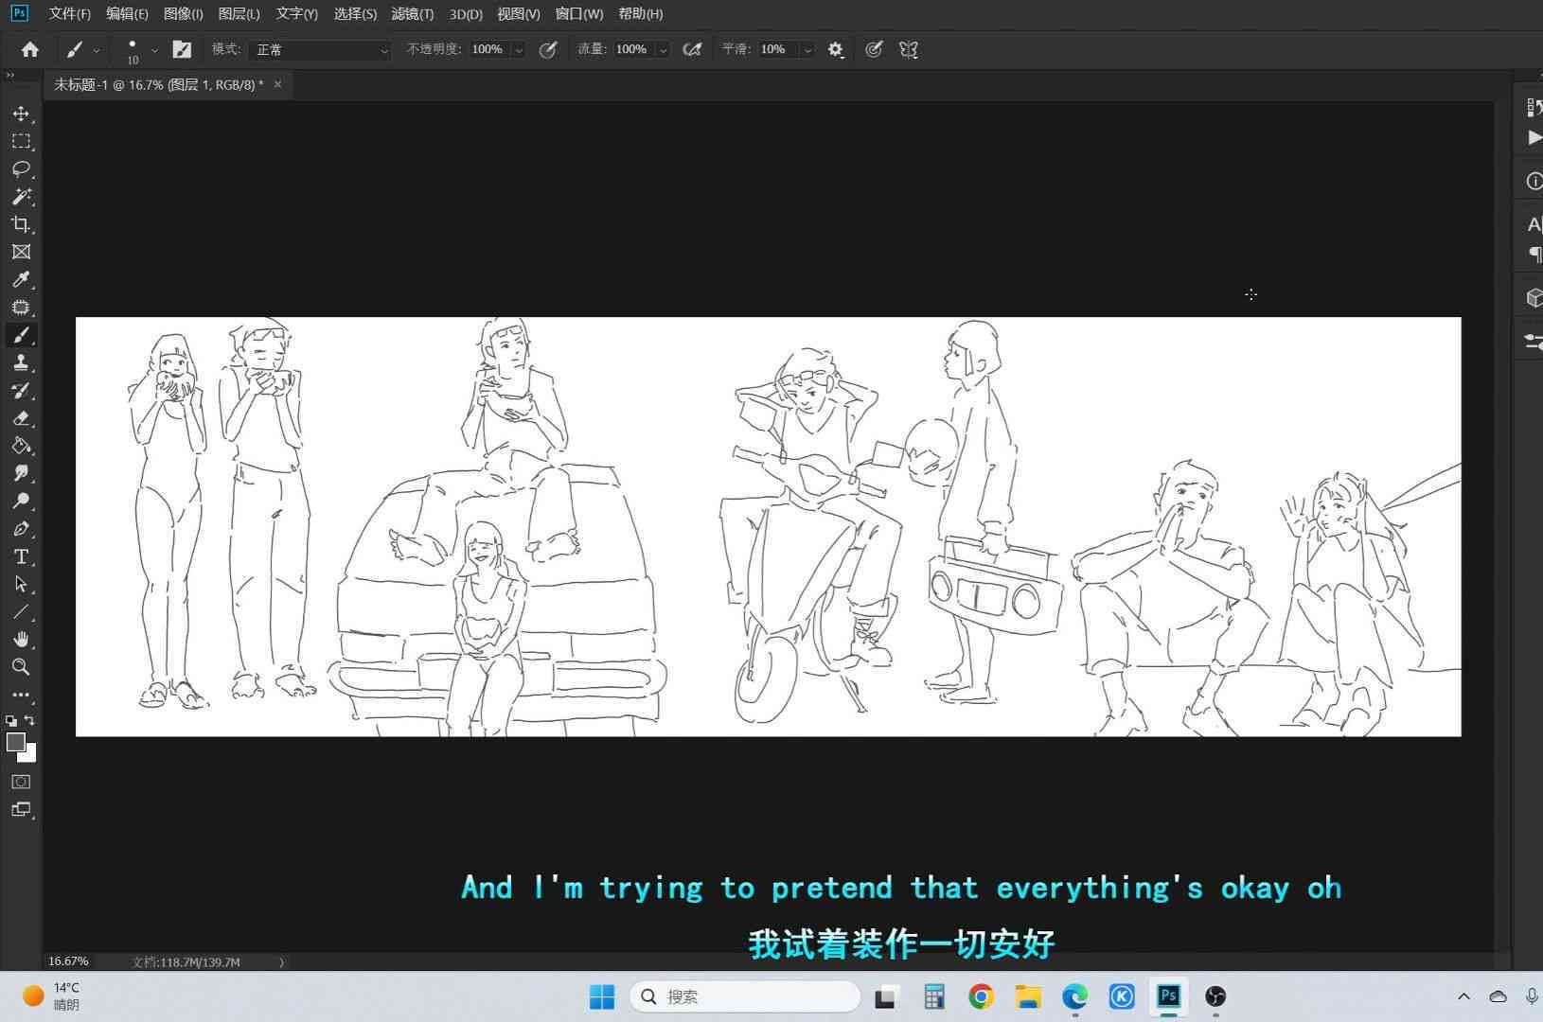Image resolution: width=1543 pixels, height=1022 pixels.
Task: Open the 图像(I) menu
Action: point(184,14)
